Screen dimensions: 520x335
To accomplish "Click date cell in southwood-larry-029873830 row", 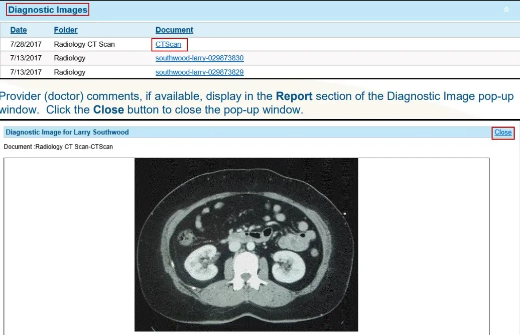I will coord(26,58).
